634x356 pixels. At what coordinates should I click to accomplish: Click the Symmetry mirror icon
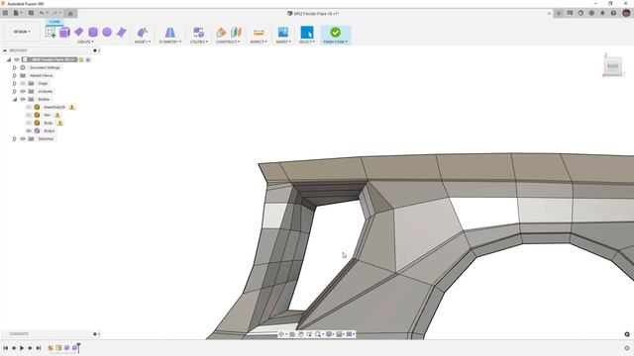(170, 32)
